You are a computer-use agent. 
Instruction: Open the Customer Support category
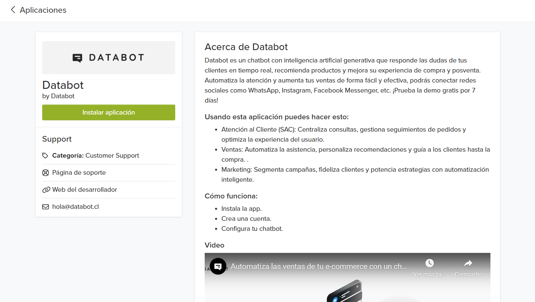[x=112, y=155]
